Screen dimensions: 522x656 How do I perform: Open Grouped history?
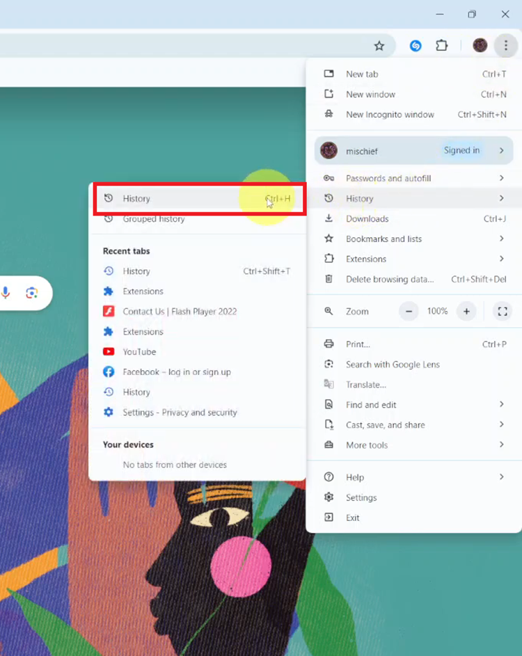tap(197, 219)
